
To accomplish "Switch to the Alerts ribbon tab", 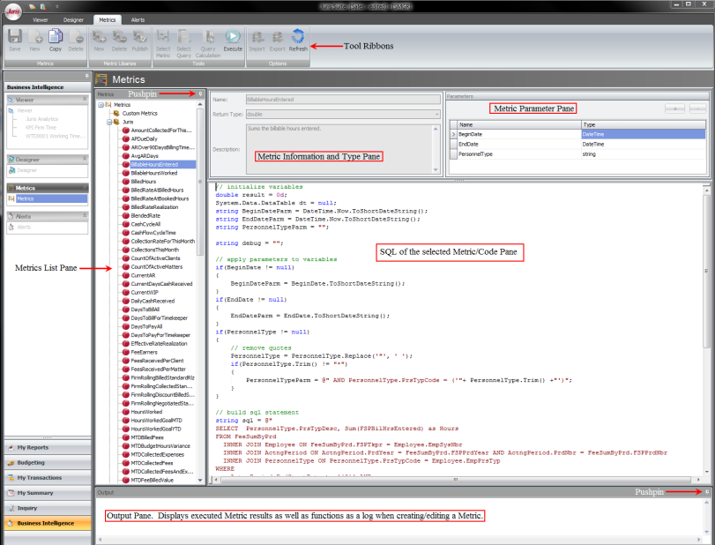I will [138, 18].
